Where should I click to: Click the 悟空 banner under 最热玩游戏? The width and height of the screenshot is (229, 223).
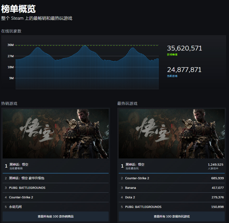(172, 134)
